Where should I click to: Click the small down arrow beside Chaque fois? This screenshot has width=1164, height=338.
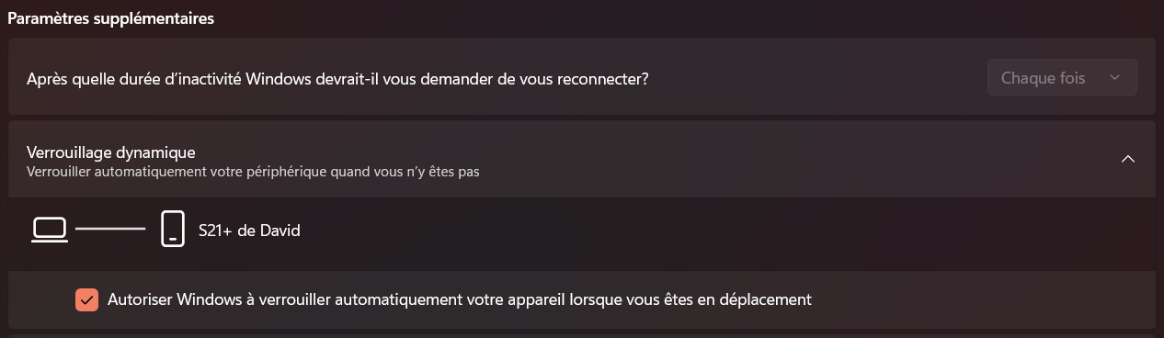tap(1115, 78)
